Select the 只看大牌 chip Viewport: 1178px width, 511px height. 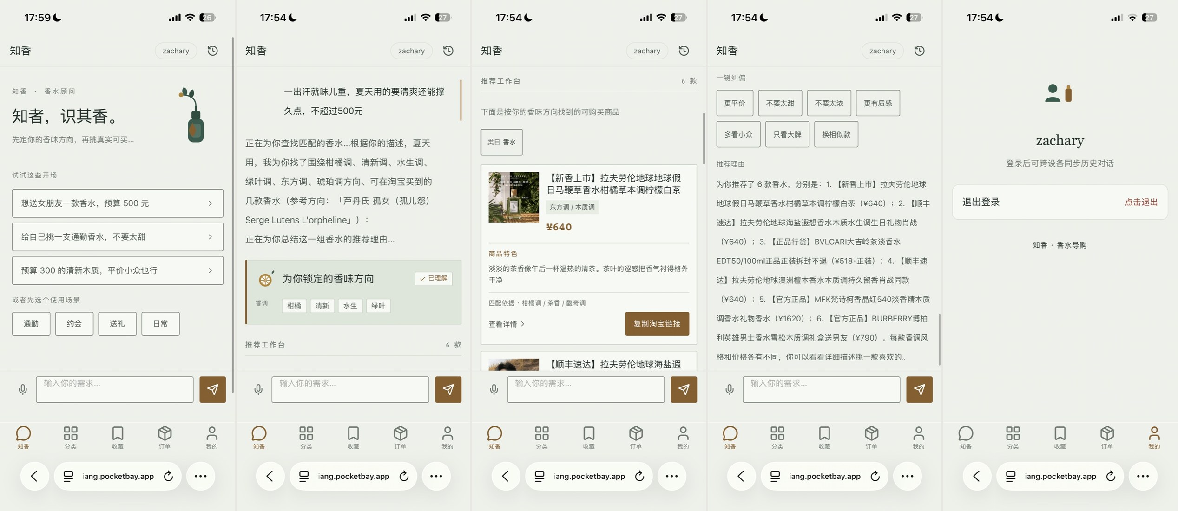click(x=787, y=134)
